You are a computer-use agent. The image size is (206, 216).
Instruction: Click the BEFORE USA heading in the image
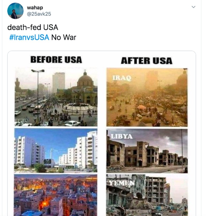[x=56, y=60]
